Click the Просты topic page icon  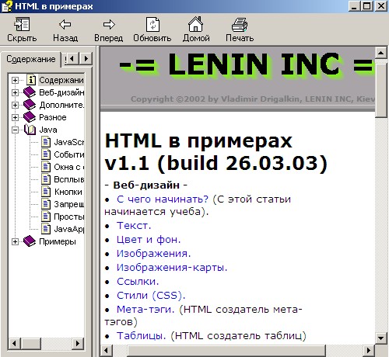(x=46, y=217)
